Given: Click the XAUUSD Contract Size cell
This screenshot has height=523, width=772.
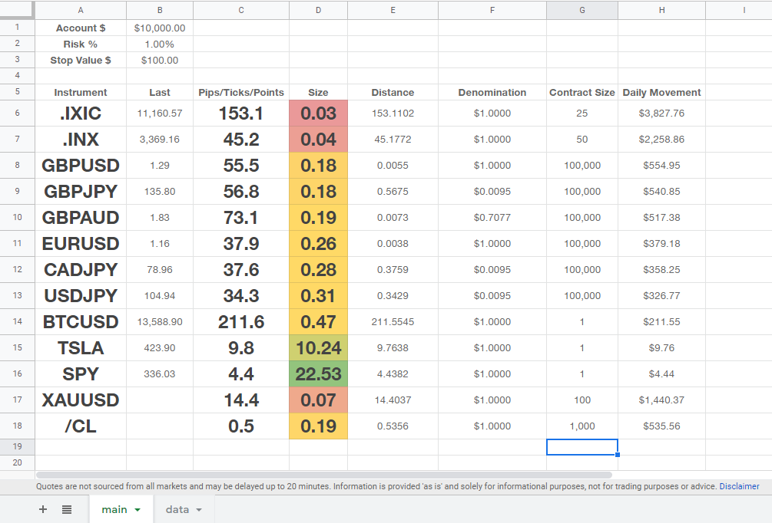Looking at the screenshot, I should click(x=581, y=400).
